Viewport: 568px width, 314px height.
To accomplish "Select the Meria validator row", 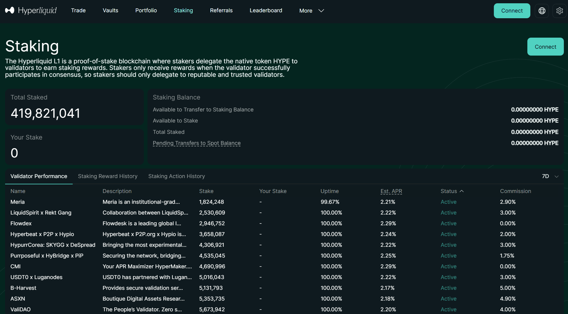I will (x=17, y=202).
